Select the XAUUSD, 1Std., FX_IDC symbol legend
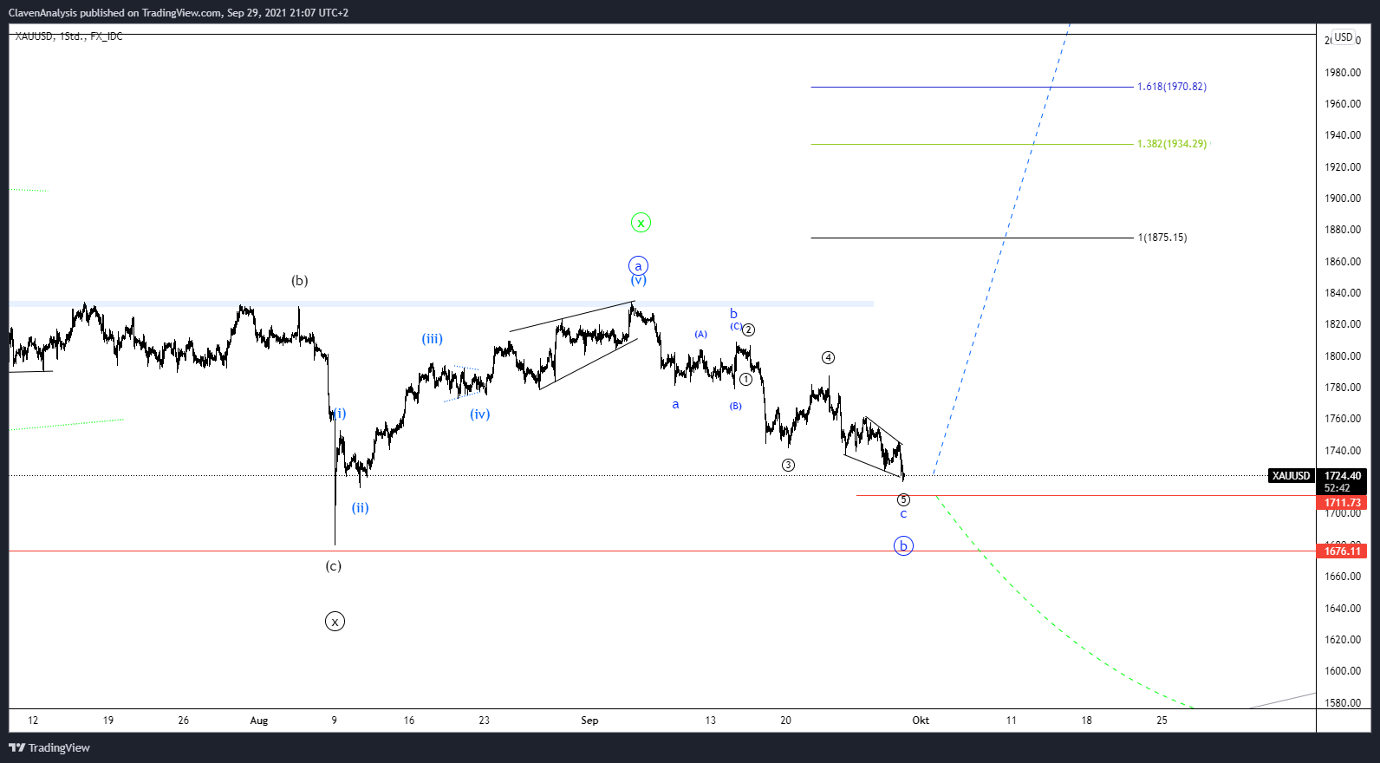1380x763 pixels. (68, 36)
